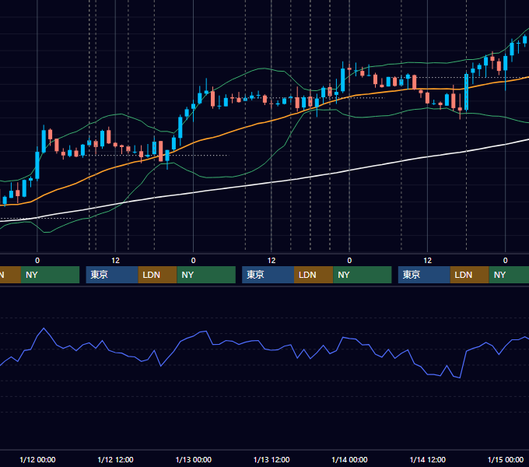The image size is (529, 467).
Task: Click the NY session block spanning 1/12 00:00
Action: click(51, 275)
